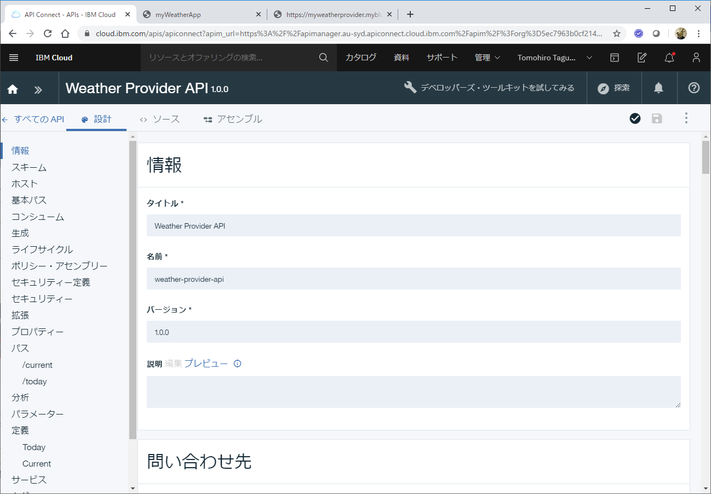Select the Today definition item
Image resolution: width=711 pixels, height=494 pixels.
34,447
